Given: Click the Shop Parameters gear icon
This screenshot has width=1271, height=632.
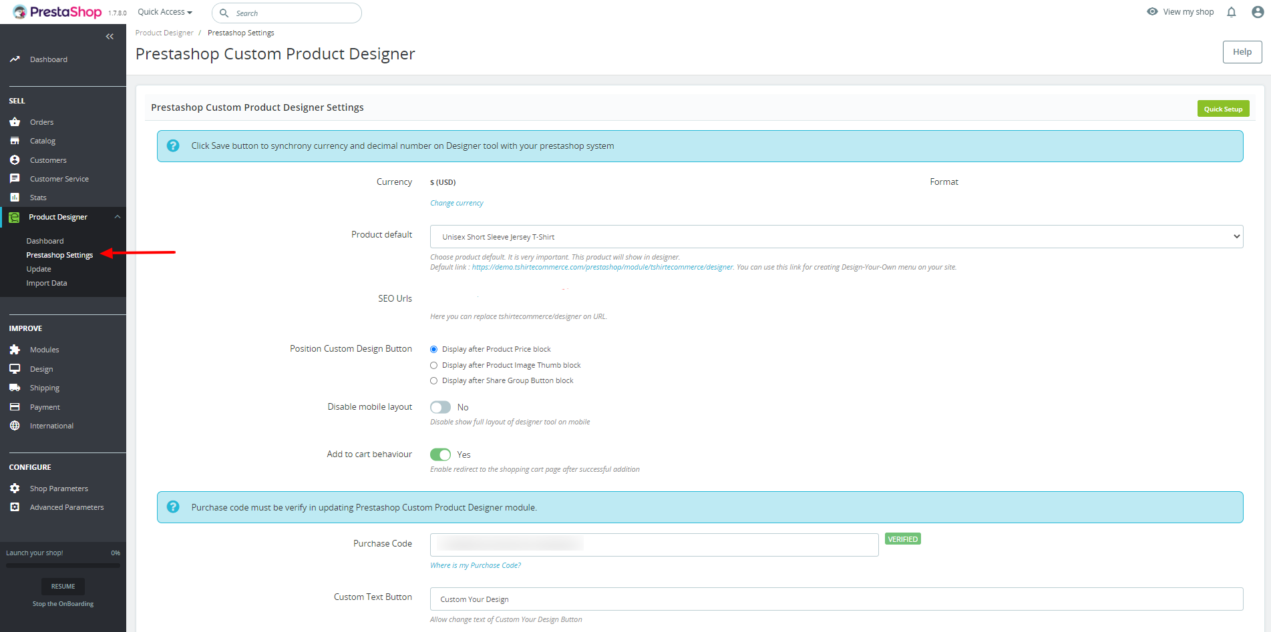Looking at the screenshot, I should (15, 489).
